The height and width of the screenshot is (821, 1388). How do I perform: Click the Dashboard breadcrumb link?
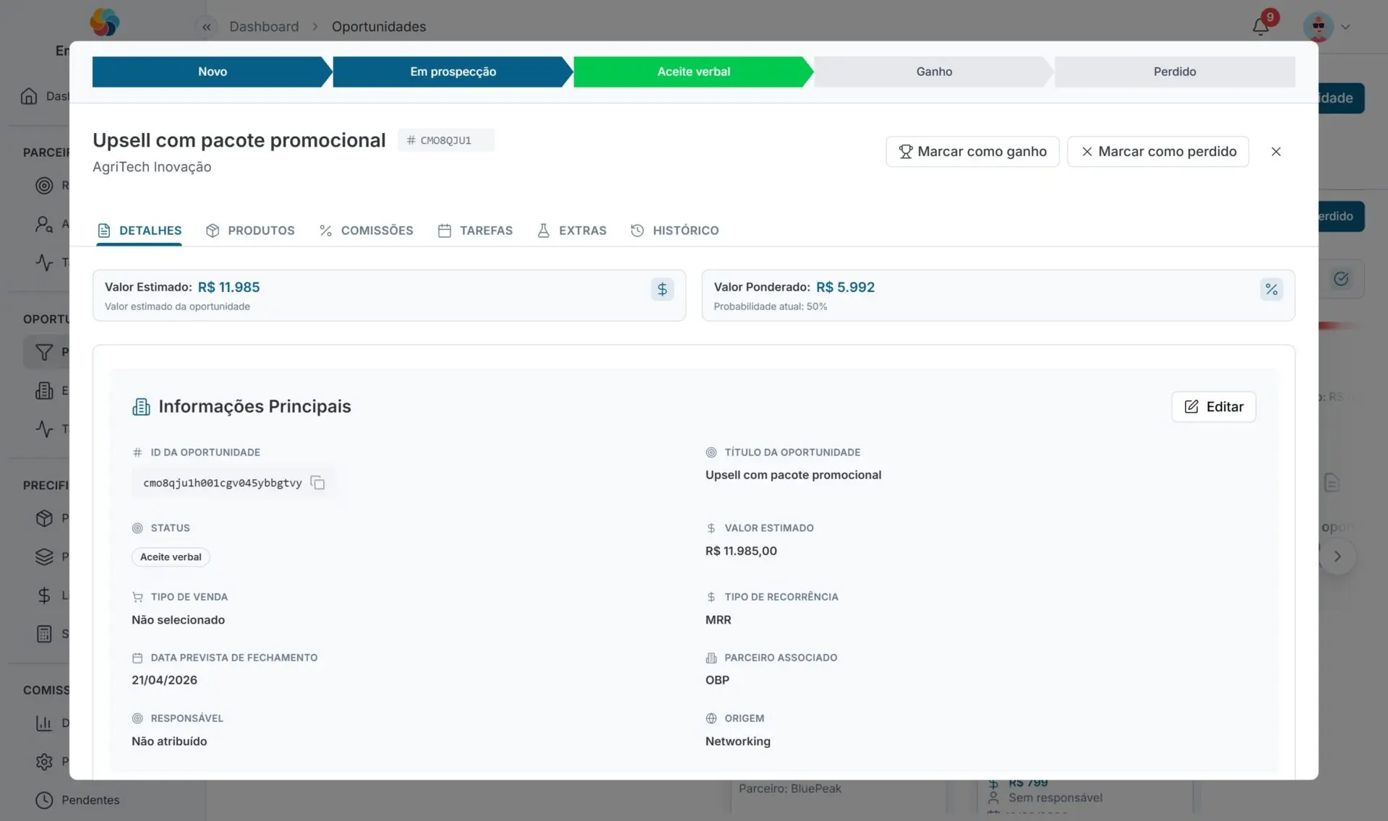pyautogui.click(x=264, y=27)
